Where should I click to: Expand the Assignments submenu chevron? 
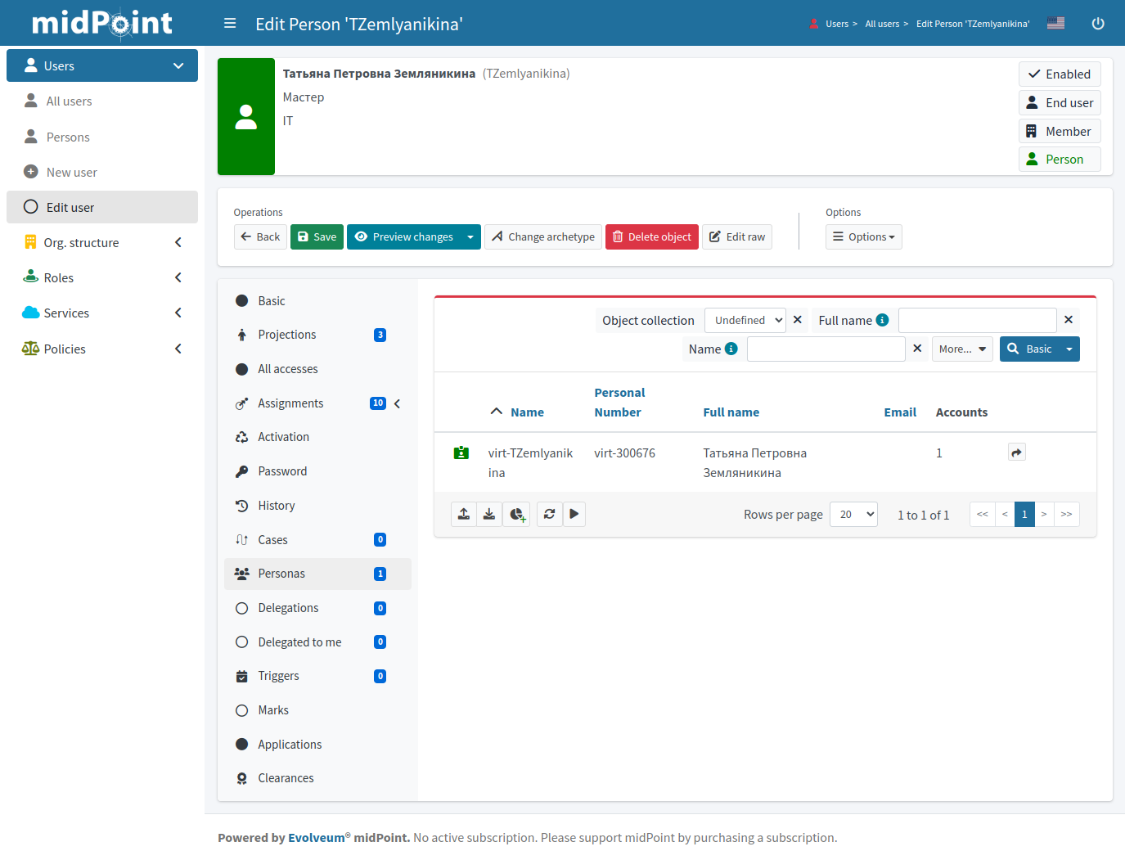[x=398, y=403]
